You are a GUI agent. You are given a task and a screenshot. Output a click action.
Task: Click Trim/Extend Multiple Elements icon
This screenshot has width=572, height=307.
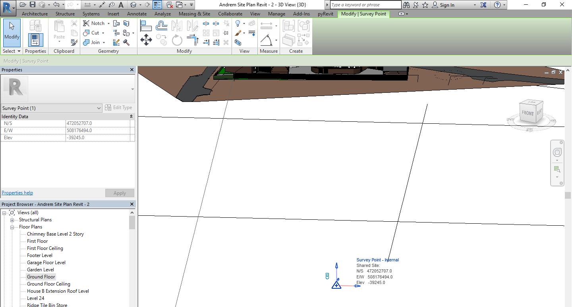pos(216,42)
